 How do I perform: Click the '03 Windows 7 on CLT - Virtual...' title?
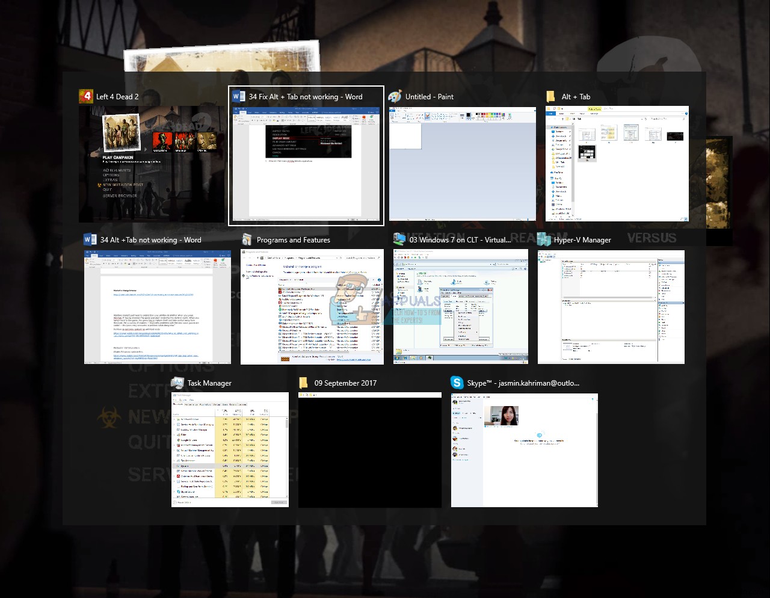460,239
